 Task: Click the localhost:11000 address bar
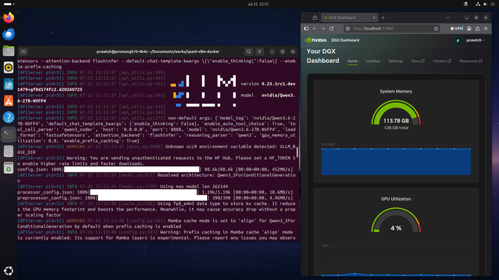(392, 29)
